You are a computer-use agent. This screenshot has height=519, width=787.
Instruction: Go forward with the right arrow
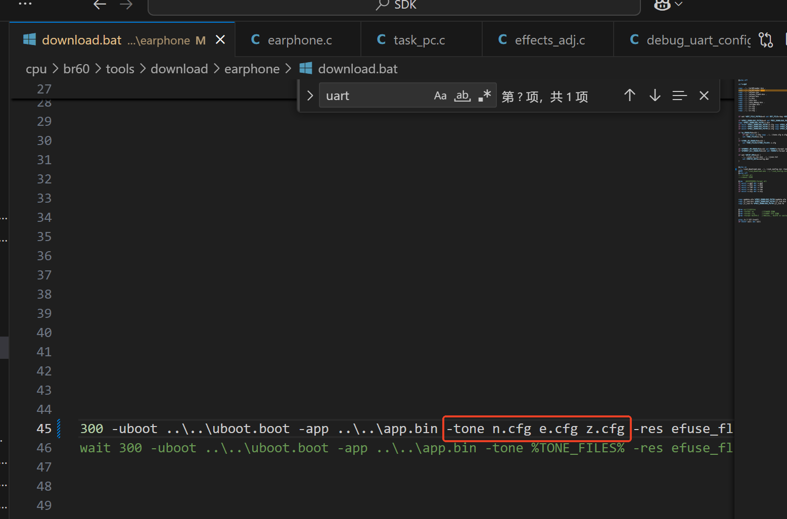tap(126, 5)
